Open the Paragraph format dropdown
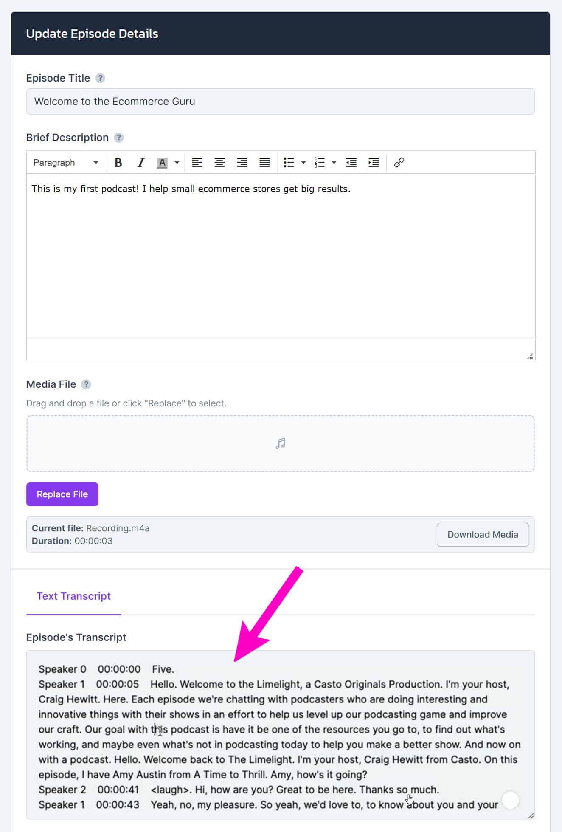This screenshot has width=562, height=832. click(x=65, y=163)
